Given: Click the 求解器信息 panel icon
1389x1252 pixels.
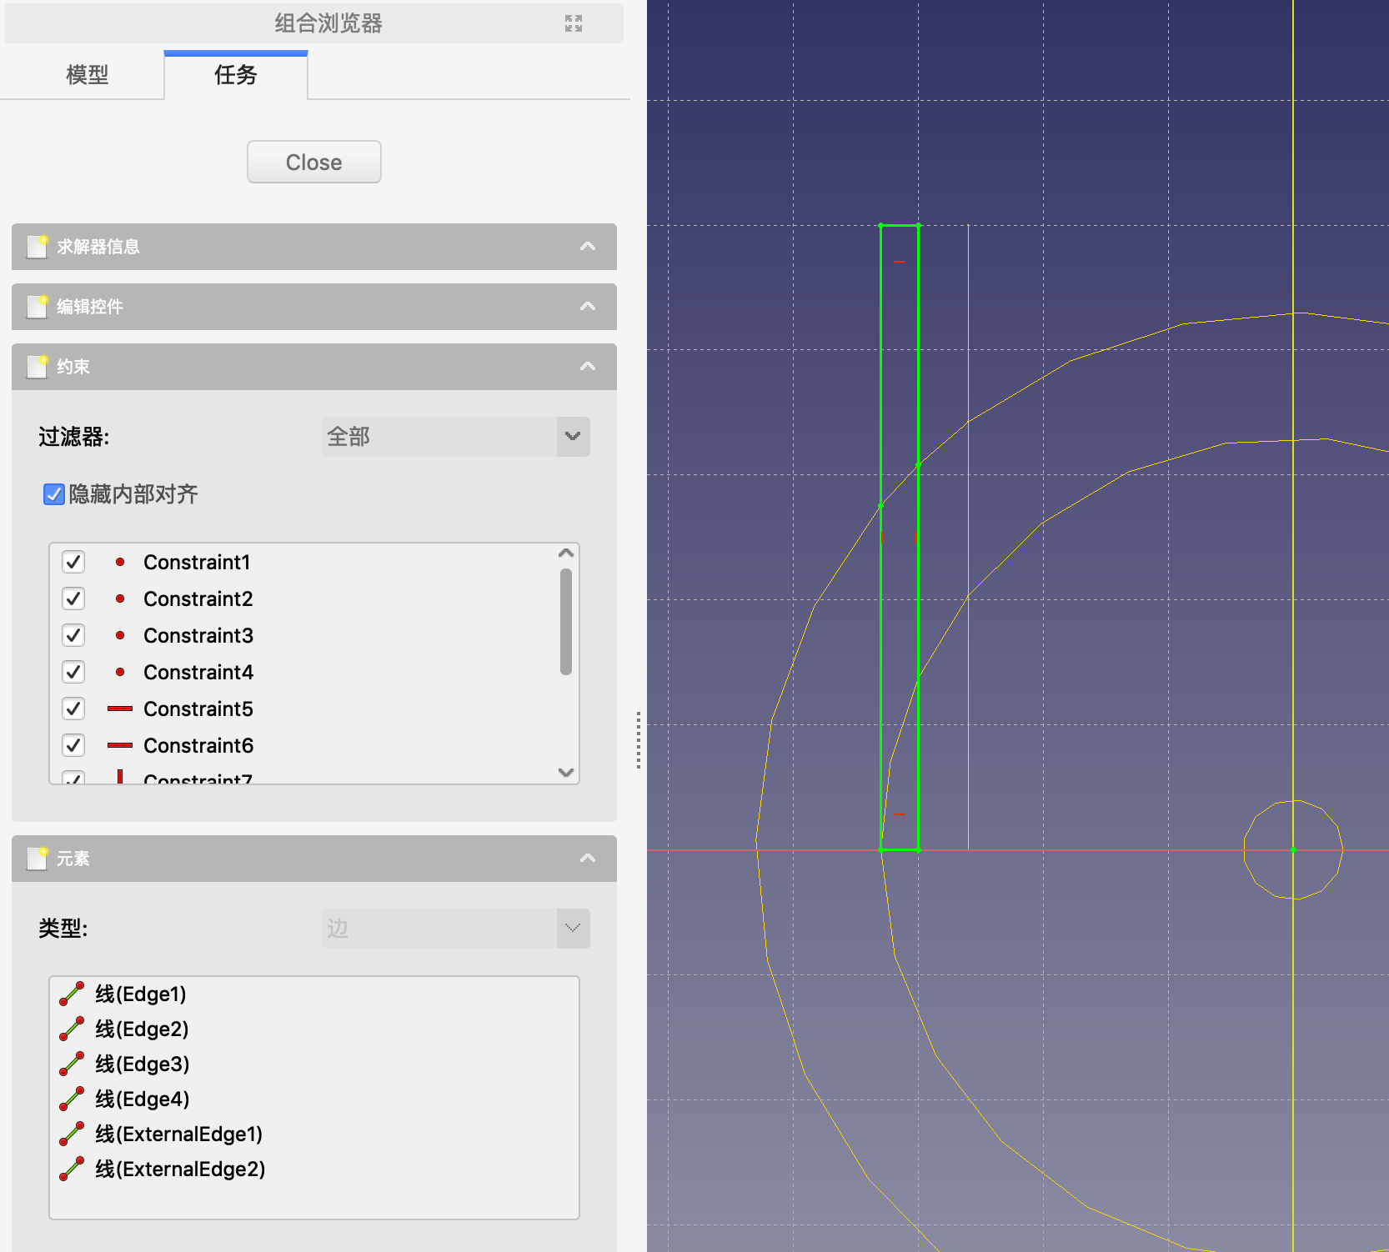Looking at the screenshot, I should pyautogui.click(x=38, y=247).
